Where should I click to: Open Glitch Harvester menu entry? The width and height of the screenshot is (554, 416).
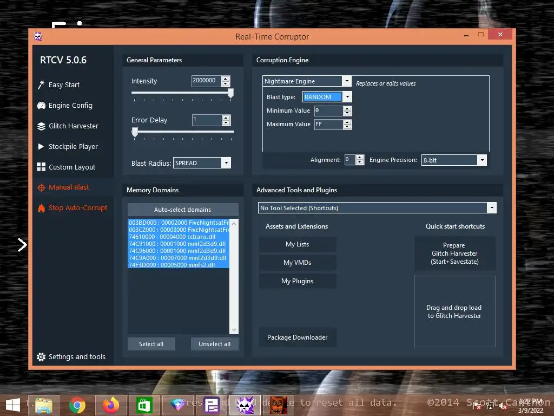pos(74,126)
